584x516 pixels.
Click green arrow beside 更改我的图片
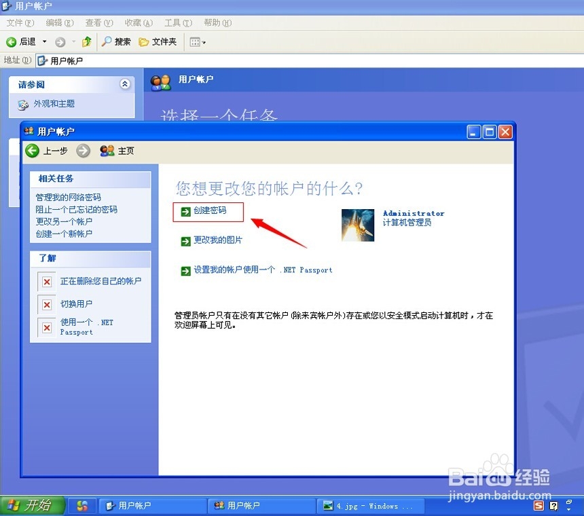pos(185,241)
